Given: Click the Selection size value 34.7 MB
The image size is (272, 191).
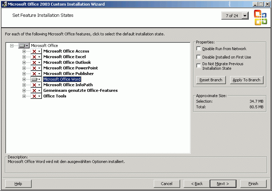Looking at the screenshot, I should point(257,101).
